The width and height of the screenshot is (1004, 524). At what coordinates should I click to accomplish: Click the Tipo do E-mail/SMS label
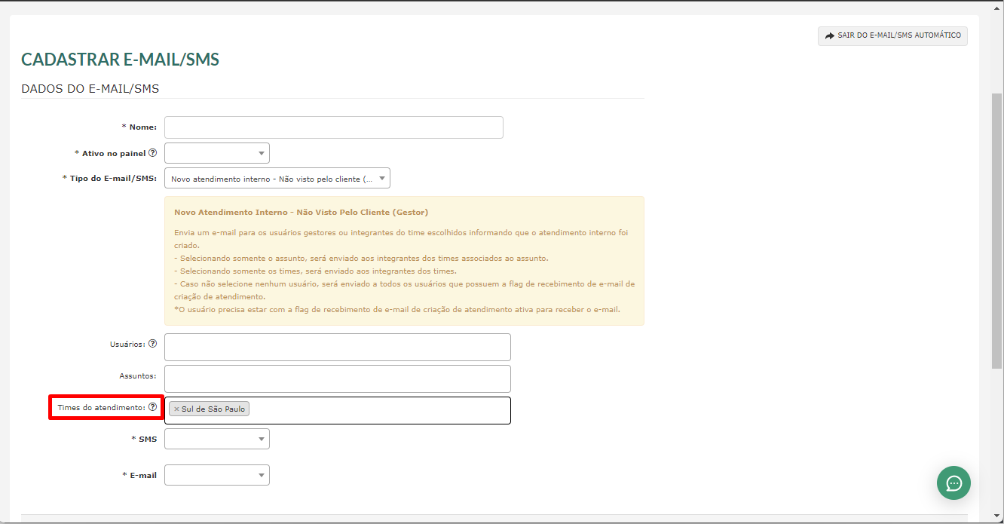(x=109, y=179)
